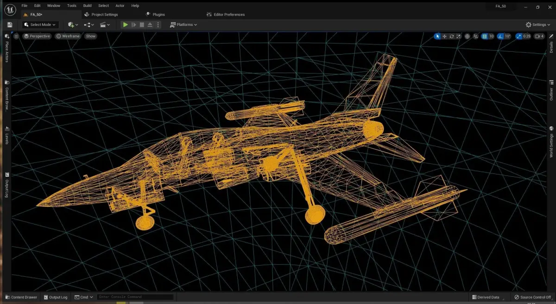Screen dimensions: 556x304
Task: Open the Output Log from status bar
Action: pyautogui.click(x=55, y=297)
